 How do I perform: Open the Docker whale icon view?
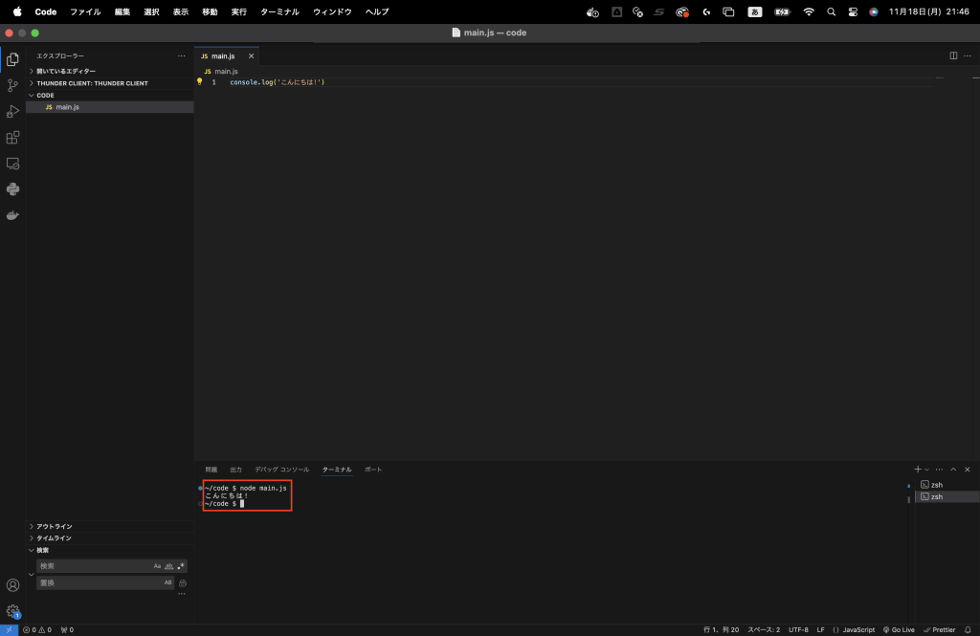point(12,215)
